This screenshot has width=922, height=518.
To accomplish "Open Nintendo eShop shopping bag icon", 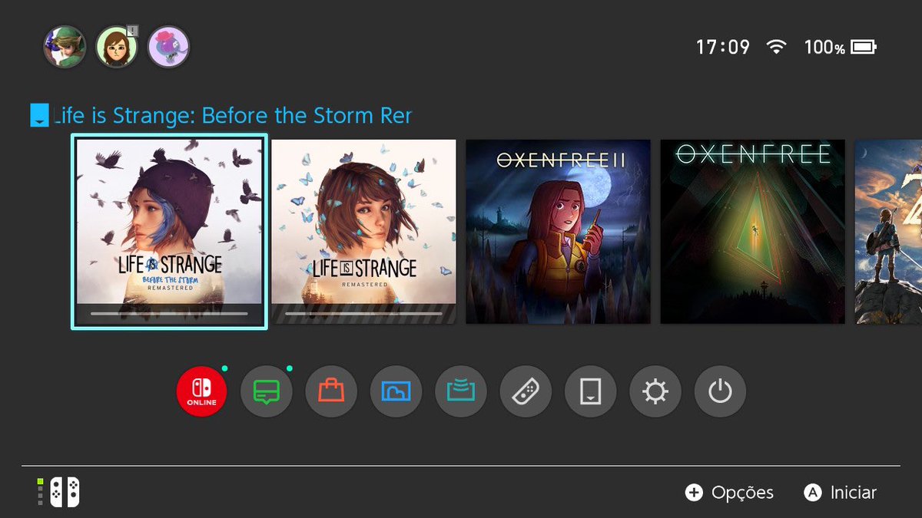I will (x=331, y=392).
